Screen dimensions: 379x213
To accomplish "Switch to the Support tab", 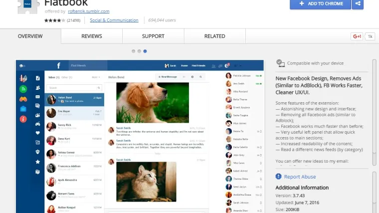I will click(153, 36).
